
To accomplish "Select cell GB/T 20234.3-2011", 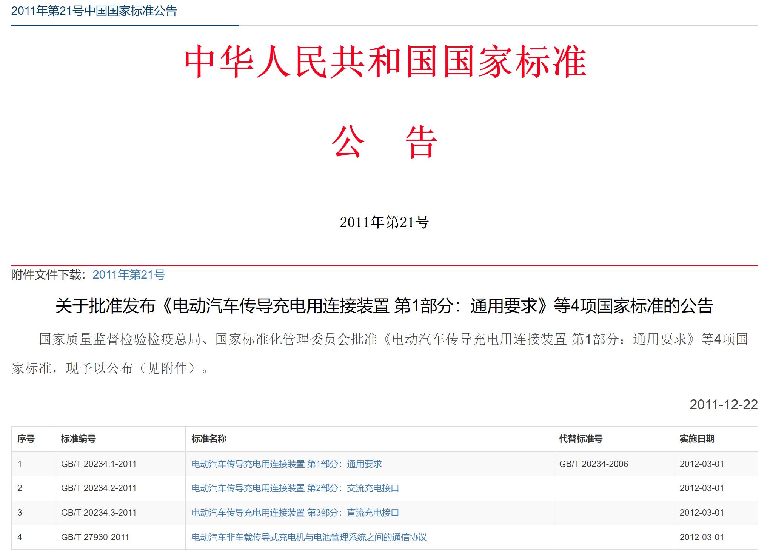I will [x=99, y=513].
